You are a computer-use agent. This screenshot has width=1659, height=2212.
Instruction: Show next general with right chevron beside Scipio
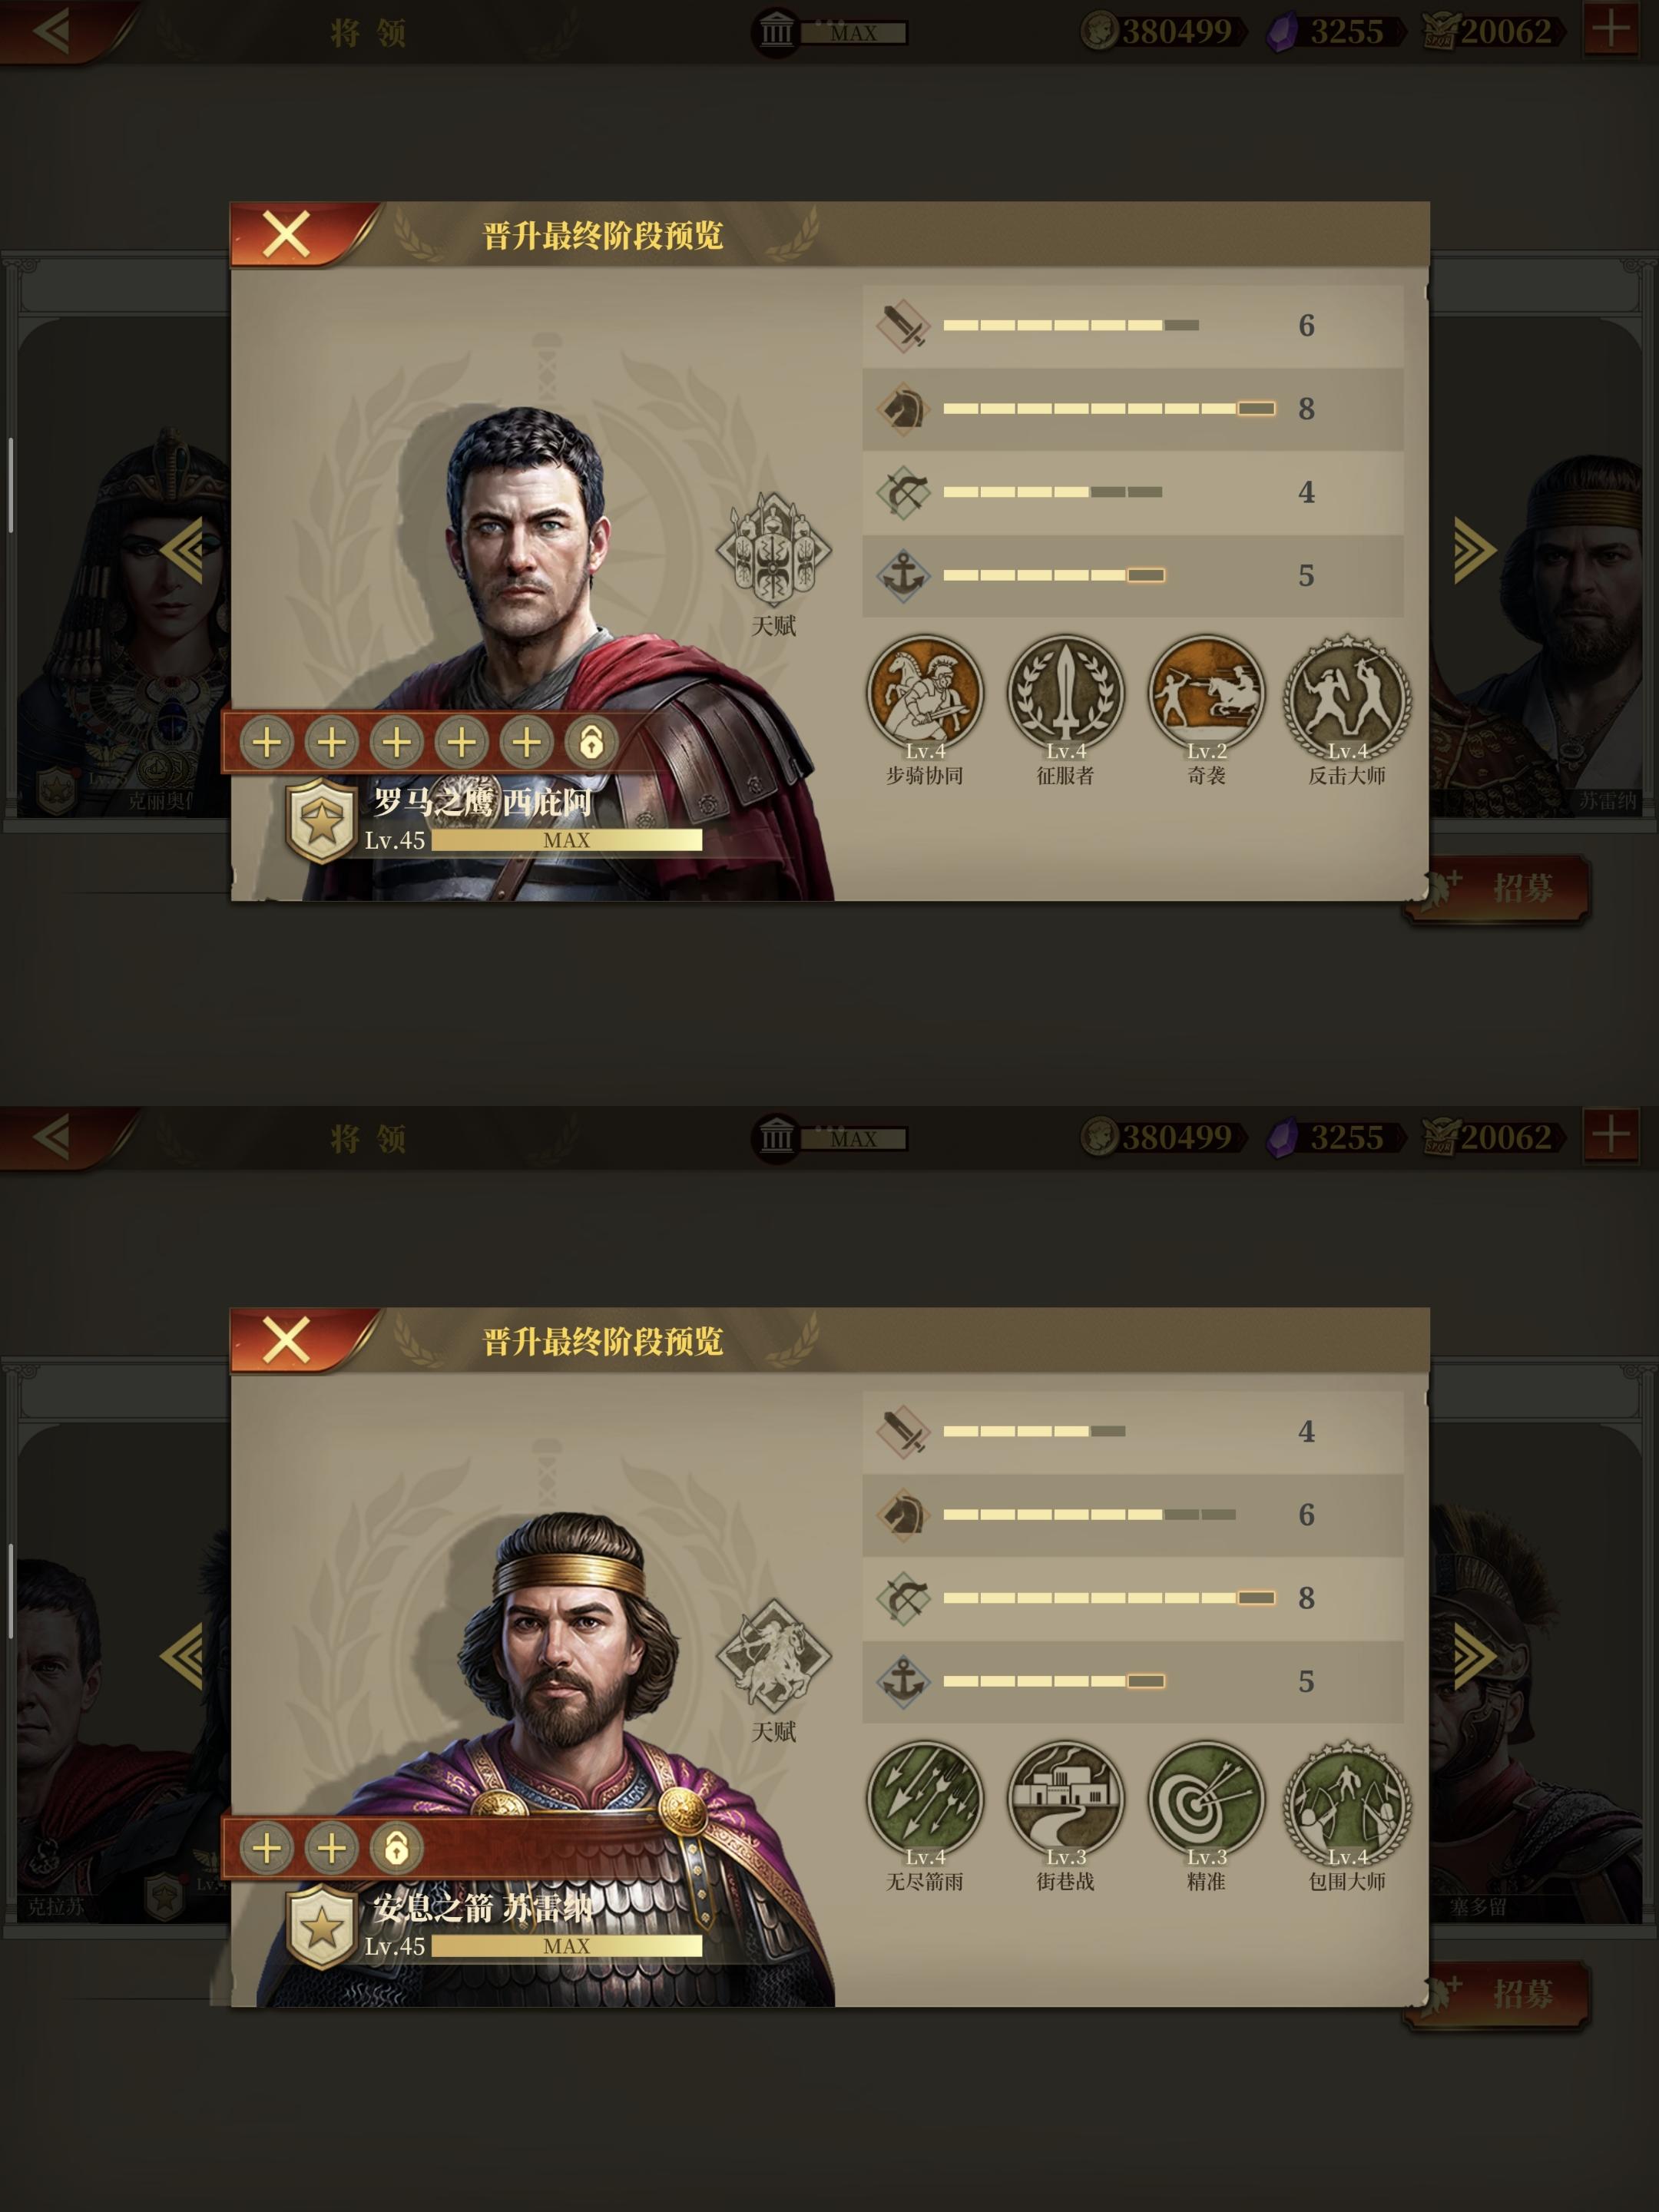pos(1475,549)
